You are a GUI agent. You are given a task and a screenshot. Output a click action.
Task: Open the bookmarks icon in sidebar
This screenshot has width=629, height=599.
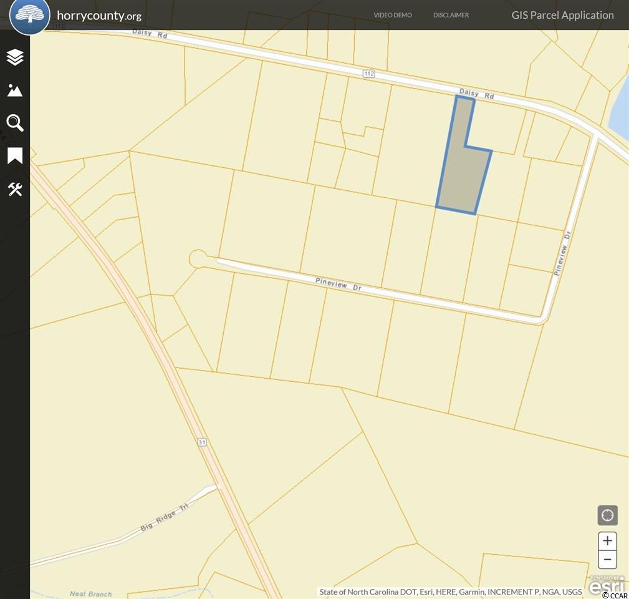(x=15, y=156)
